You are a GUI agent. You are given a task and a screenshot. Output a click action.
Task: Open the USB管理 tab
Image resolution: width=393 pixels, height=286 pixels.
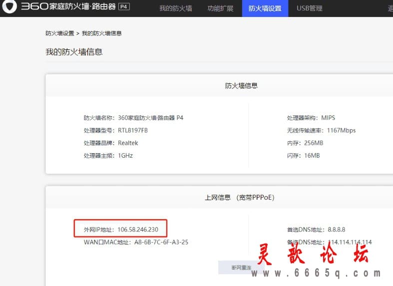(x=310, y=8)
